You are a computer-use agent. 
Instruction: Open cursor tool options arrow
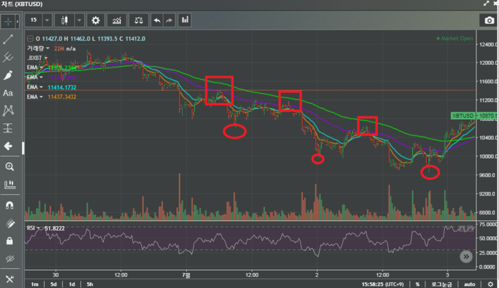point(17,21)
